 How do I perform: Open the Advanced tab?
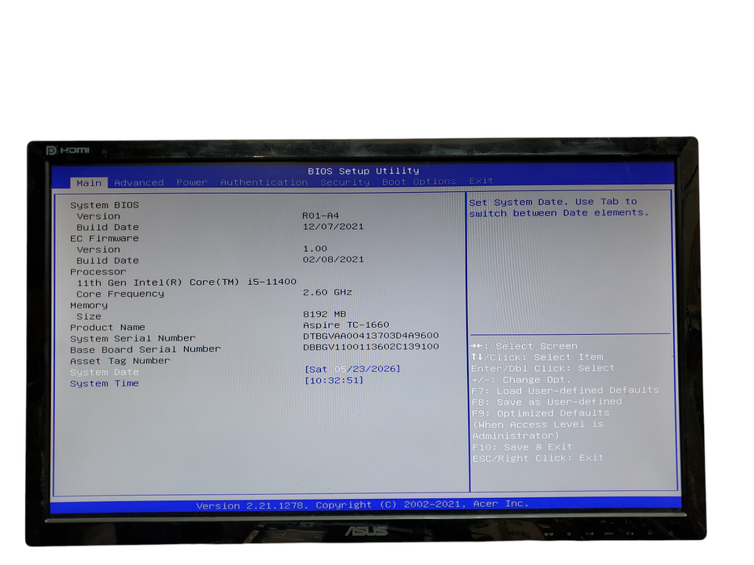click(139, 182)
